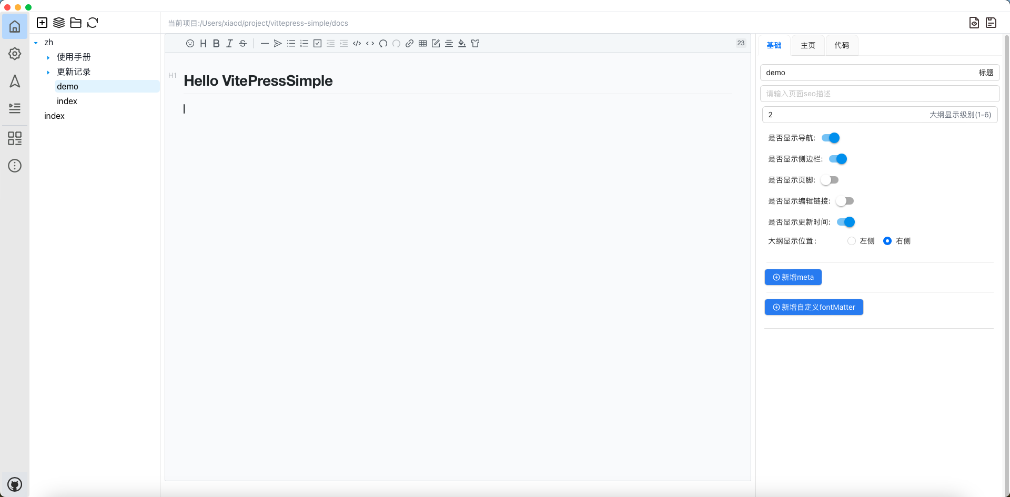Toggle italic formatting in editor
The height and width of the screenshot is (497, 1010).
(x=229, y=44)
